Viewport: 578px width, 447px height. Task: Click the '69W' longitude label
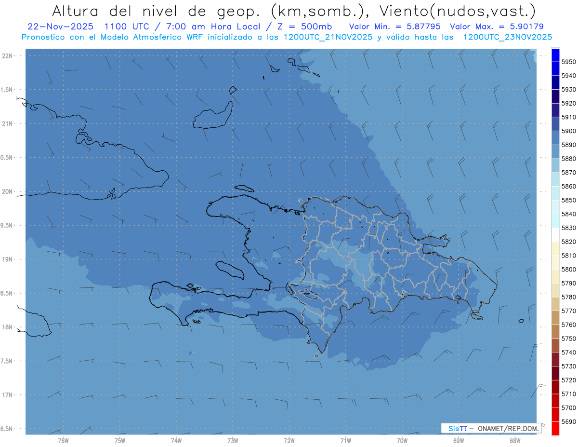[459, 440]
